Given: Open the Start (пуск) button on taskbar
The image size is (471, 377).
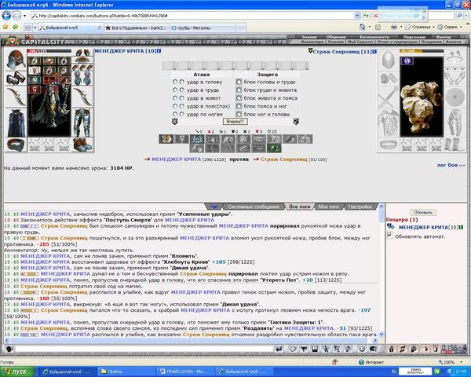Looking at the screenshot, I should [17, 372].
